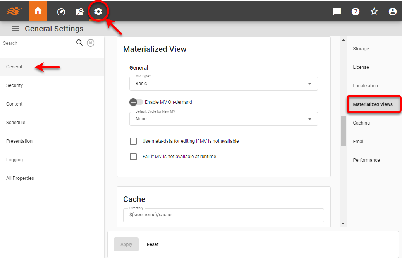
Task: Click the favorites star icon
Action: tap(374, 11)
